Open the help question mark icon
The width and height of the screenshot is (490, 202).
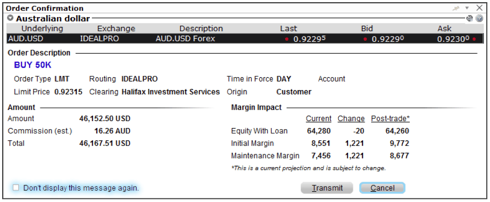click(479, 18)
